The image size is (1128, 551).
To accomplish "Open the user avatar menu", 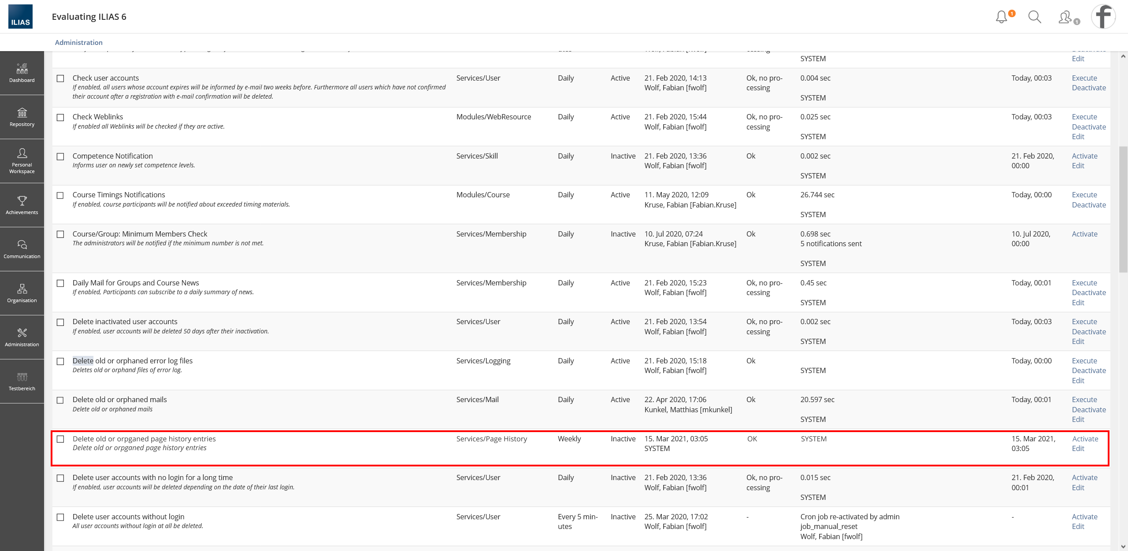I will (x=1103, y=17).
